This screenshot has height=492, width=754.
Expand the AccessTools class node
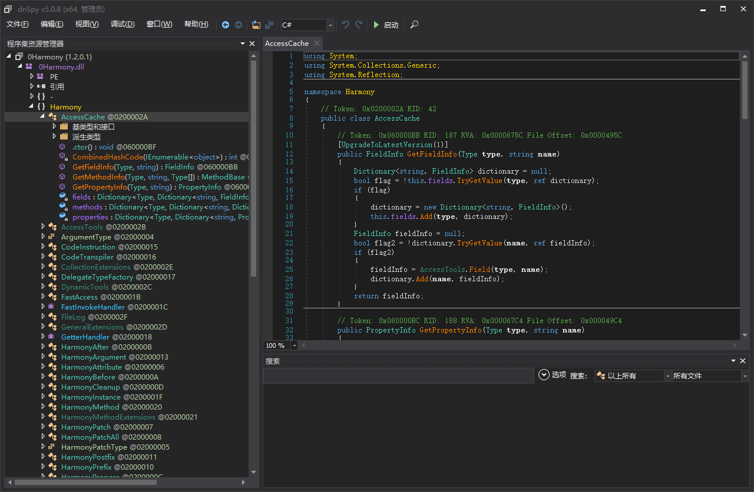click(43, 227)
